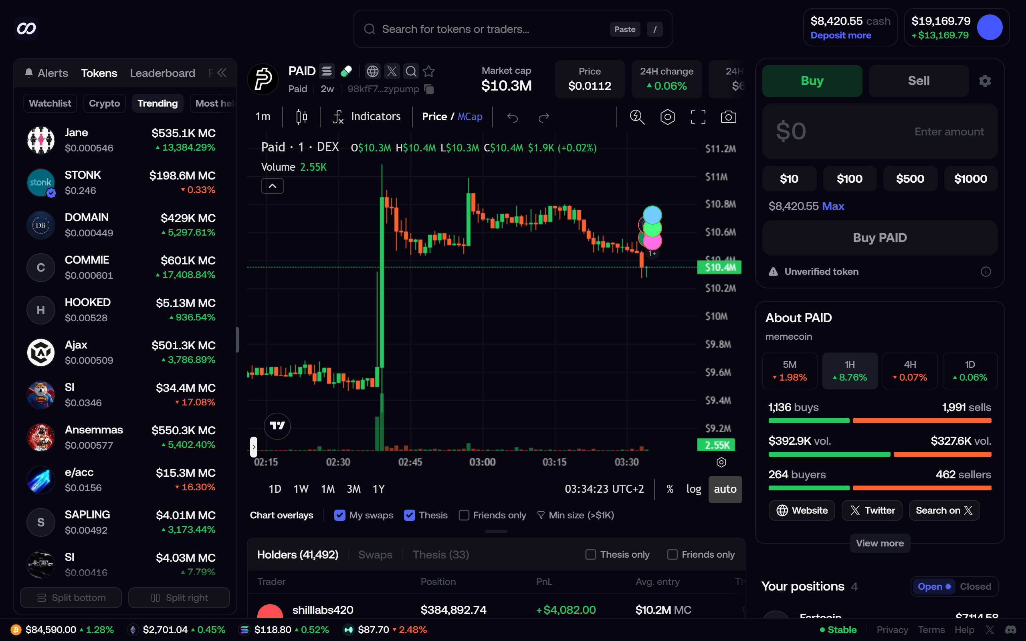Click the TradingView logo on chart
The height and width of the screenshot is (641, 1026).
[x=277, y=425]
